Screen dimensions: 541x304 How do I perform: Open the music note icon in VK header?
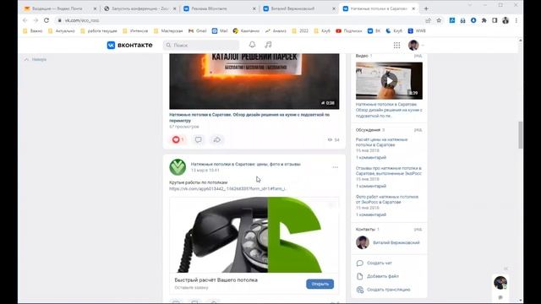coord(268,45)
